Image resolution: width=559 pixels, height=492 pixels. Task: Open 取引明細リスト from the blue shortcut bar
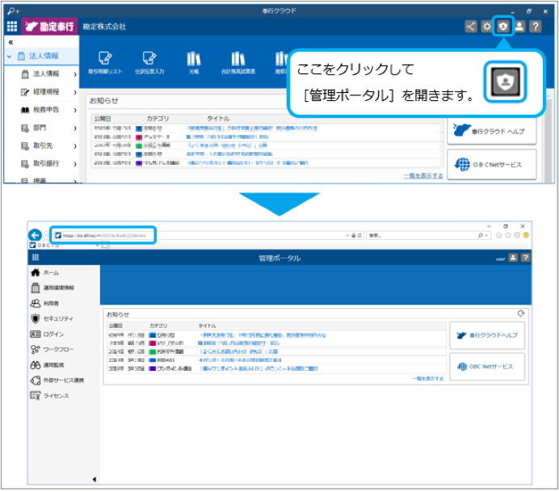(106, 64)
